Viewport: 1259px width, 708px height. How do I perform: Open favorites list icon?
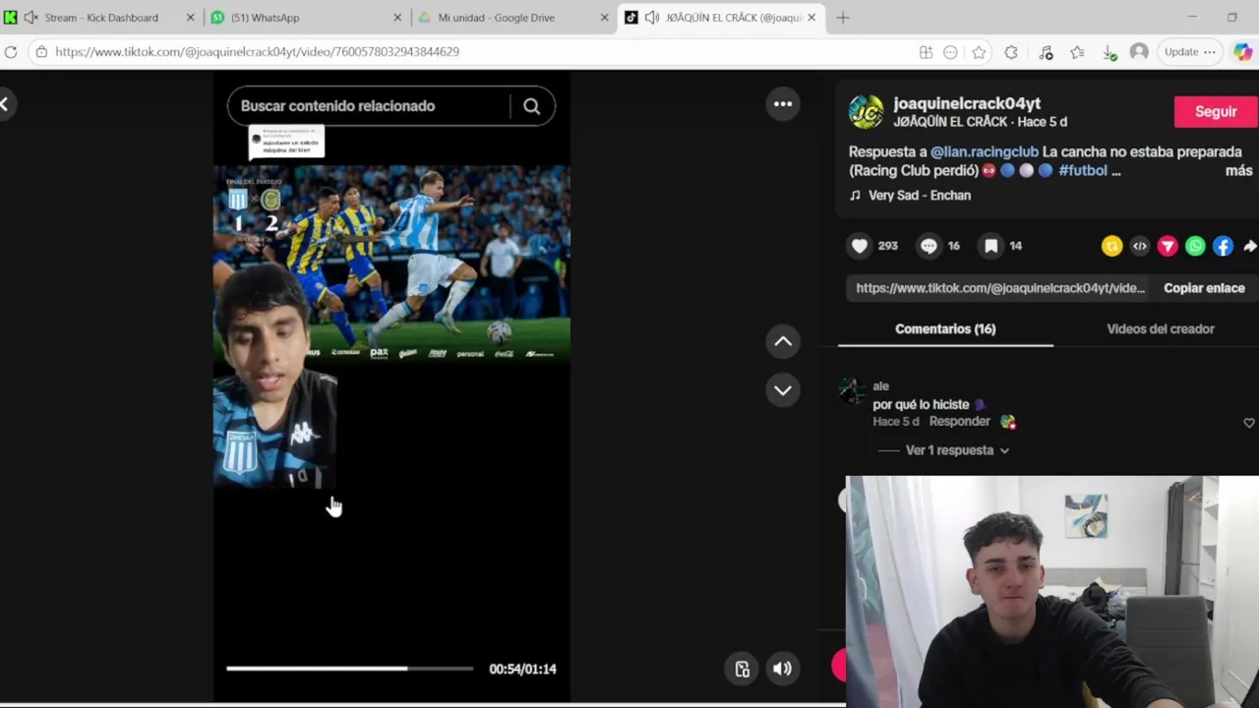tap(1077, 52)
